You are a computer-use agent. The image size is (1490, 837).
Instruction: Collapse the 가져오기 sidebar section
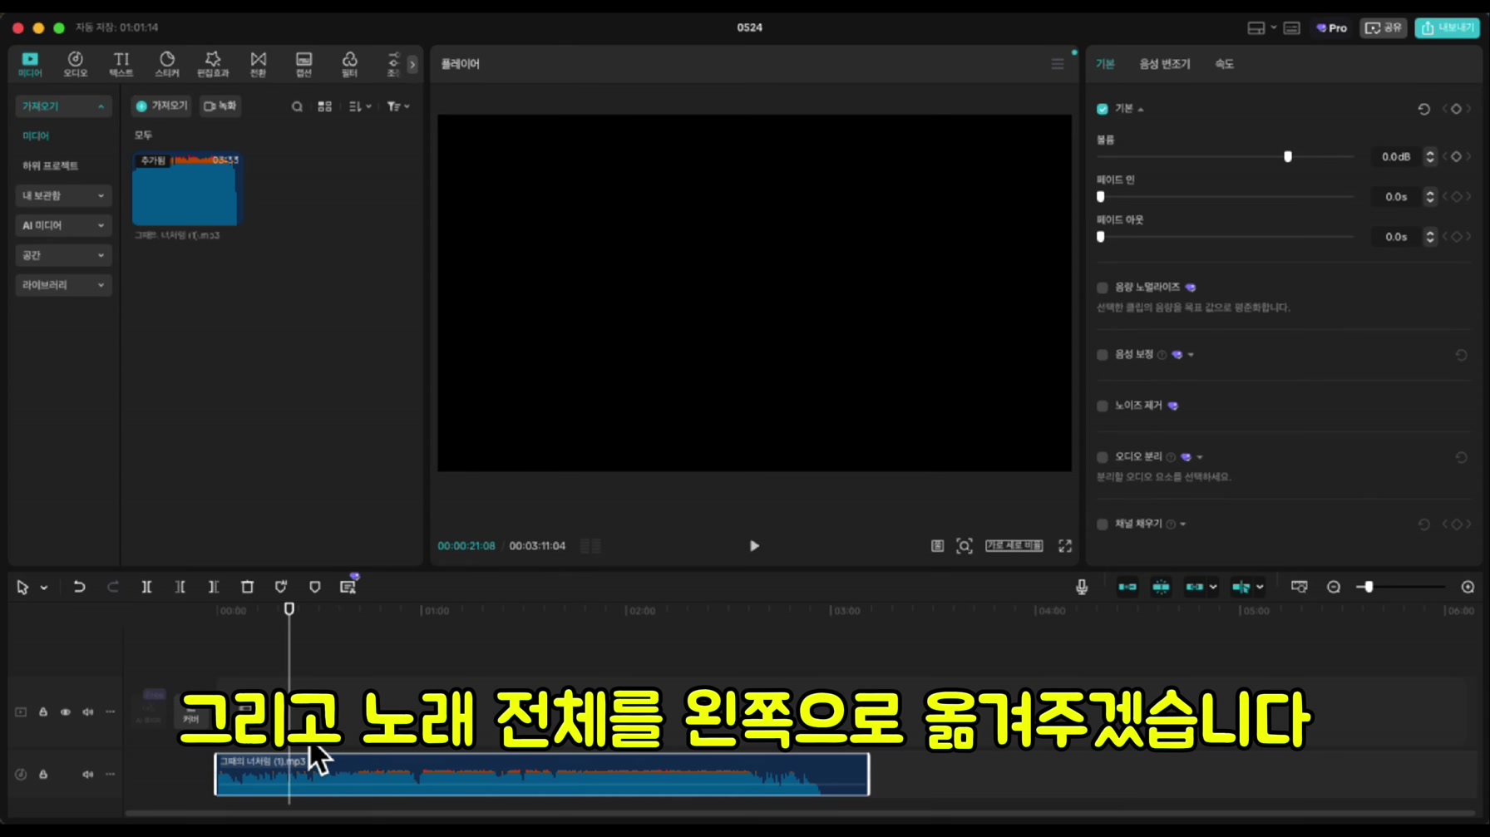[x=63, y=106]
